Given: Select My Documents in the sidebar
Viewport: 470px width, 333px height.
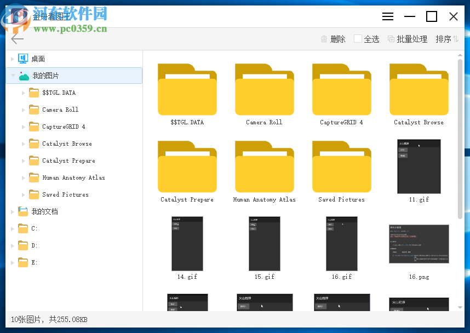Looking at the screenshot, I should coord(44,211).
